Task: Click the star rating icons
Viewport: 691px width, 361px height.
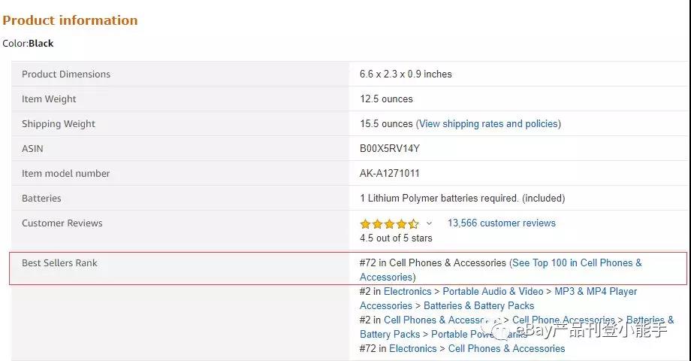Action: 389,224
